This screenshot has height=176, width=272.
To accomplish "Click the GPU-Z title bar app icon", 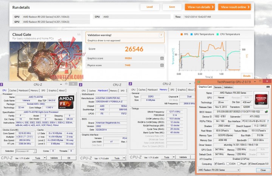I will 199,82.
